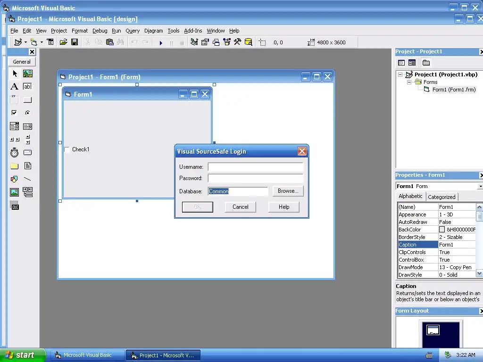The image size is (483, 362).
Task: Select the Line control tool
Action: [x=28, y=179]
